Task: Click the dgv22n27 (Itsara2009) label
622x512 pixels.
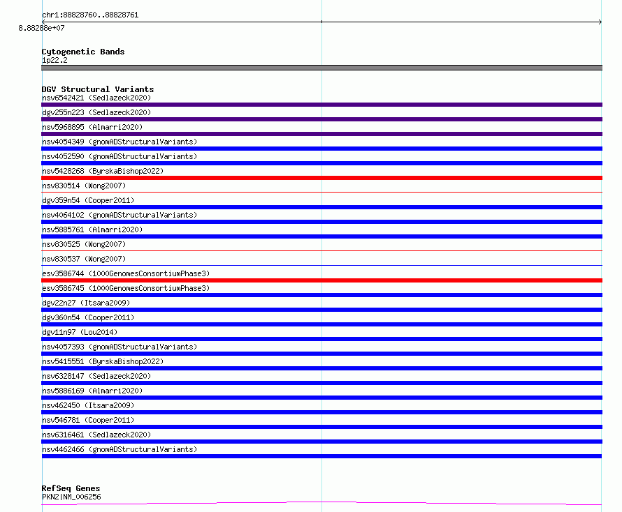Action: pyautogui.click(x=86, y=303)
